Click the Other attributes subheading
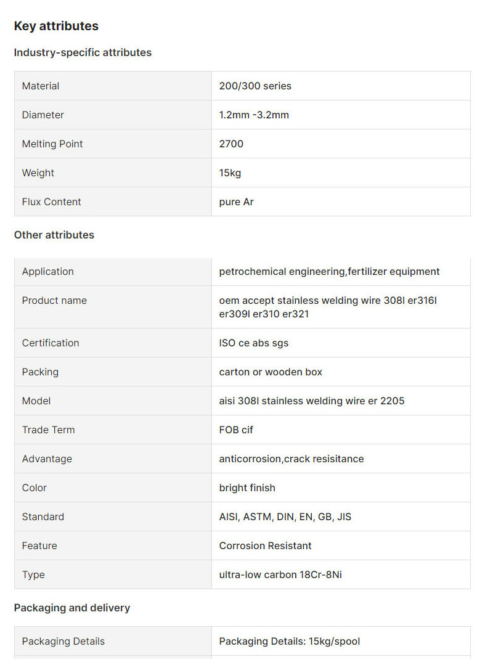This screenshot has width=485, height=665. [54, 235]
